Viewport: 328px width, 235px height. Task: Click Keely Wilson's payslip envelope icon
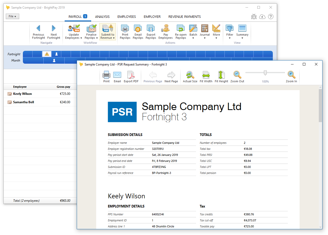point(10,94)
